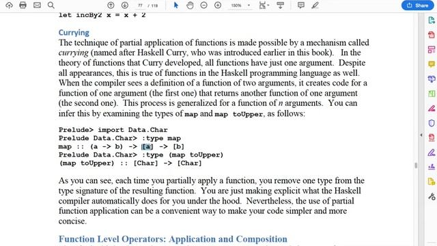Screen dimensions: 437x246
Task: Open the More Tools wrench icon
Action: pyautogui.click(x=431, y=197)
